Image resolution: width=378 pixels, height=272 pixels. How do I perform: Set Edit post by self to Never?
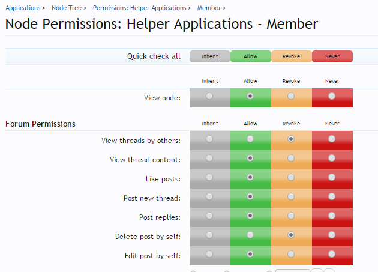332,254
